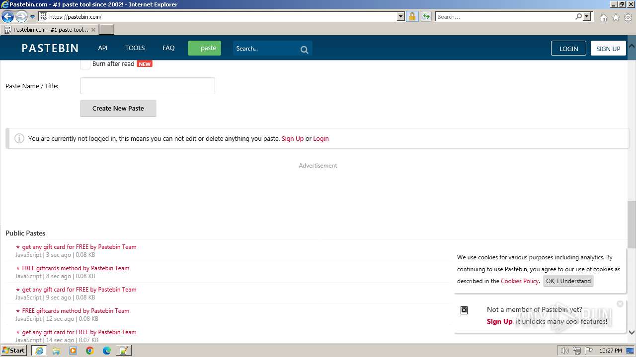The width and height of the screenshot is (636, 357).
Task: Open the TOOLS menu item
Action: (x=135, y=48)
